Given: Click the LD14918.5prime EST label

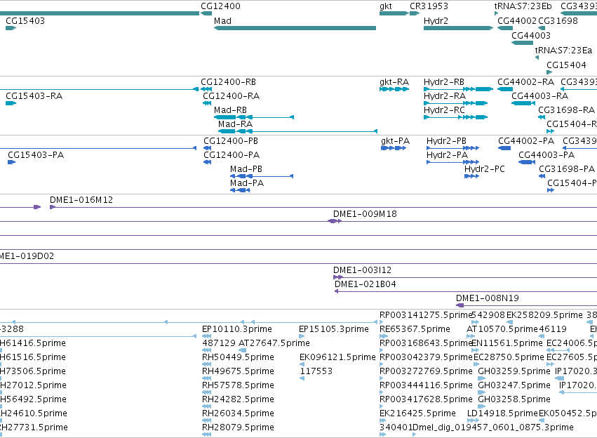Looking at the screenshot, I should coord(502,413).
